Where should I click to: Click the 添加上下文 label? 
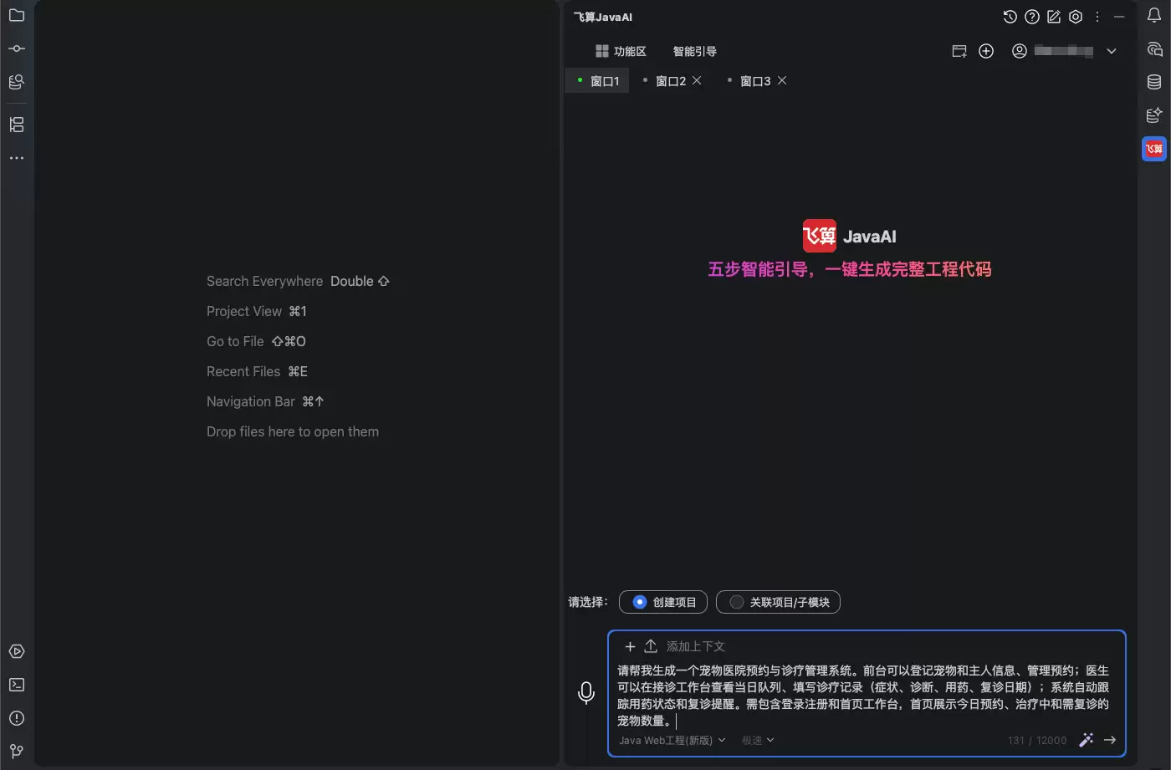[696, 646]
